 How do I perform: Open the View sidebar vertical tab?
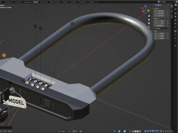(172, 16)
